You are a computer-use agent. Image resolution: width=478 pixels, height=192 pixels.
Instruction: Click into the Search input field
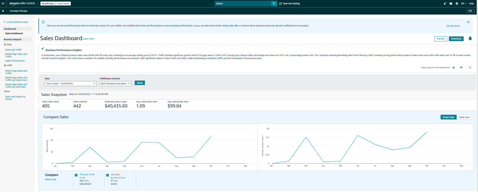pos(242,4)
